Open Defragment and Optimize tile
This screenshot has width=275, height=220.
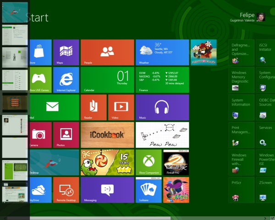[242, 52]
